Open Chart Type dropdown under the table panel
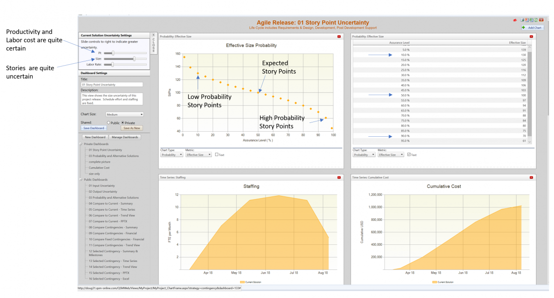This screenshot has height=298, width=554. 364,155
